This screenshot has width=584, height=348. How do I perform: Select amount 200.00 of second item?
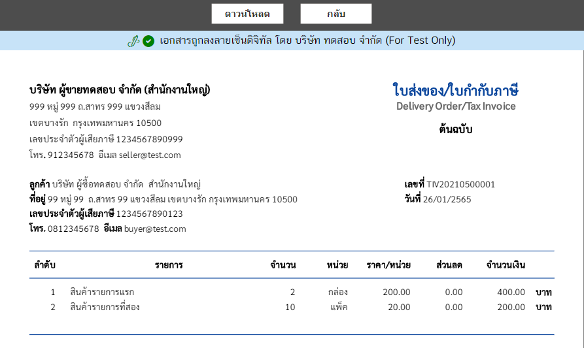(511, 307)
